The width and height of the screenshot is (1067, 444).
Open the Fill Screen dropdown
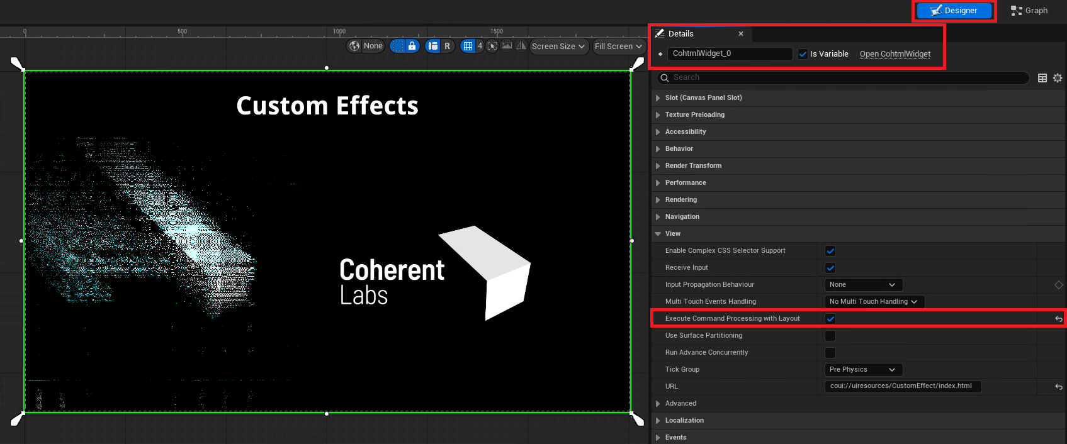pos(618,46)
